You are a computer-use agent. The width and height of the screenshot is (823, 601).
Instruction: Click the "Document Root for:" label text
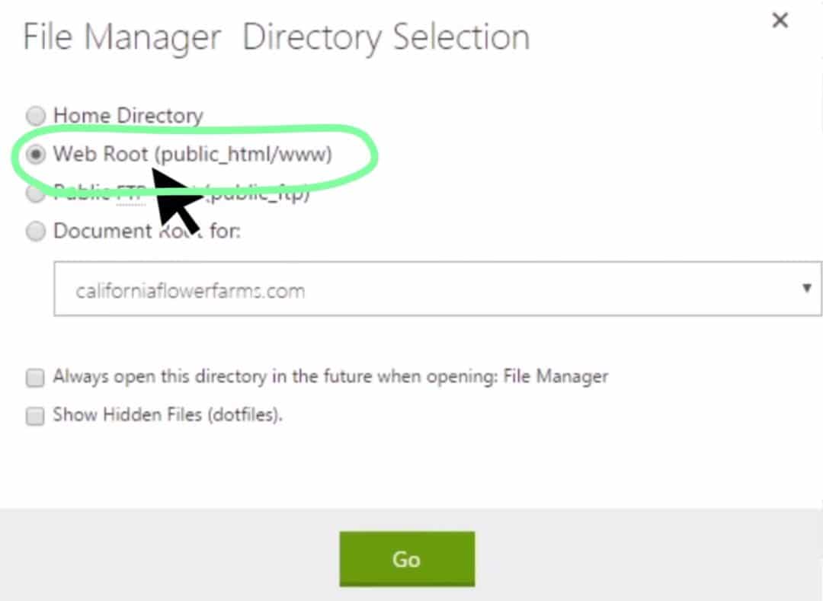click(x=146, y=232)
